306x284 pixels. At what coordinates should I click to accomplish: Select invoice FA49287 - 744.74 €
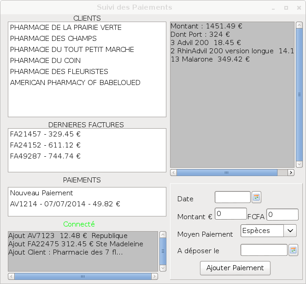(x=87, y=156)
